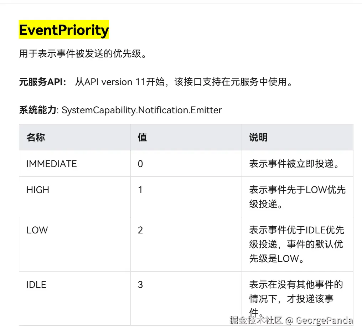Viewport: 362px width, 335px height.
Task: Click the 元服务API bold label
Action: (43, 82)
